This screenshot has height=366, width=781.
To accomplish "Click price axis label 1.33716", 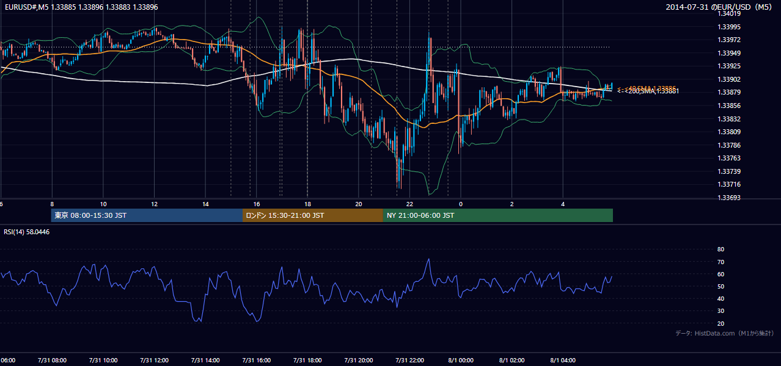I will click(729, 184).
